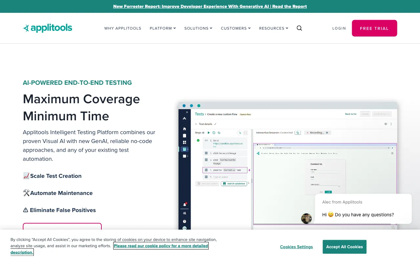This screenshot has height=263, width=420.
Task: Open the four-square dashboard icon in demo sidebar
Action: (x=184, y=142)
